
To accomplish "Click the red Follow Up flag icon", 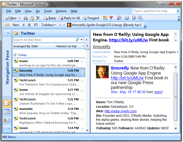I will pos(111,18).
